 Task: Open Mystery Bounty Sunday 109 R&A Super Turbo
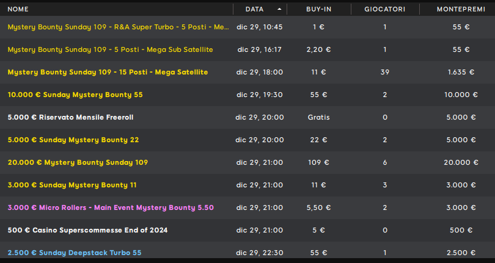click(119, 27)
